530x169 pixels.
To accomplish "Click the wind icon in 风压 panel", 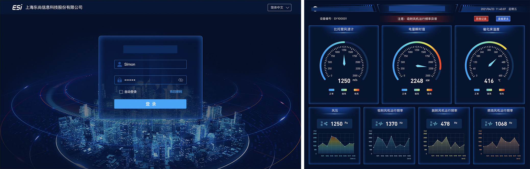I will click(326, 124).
